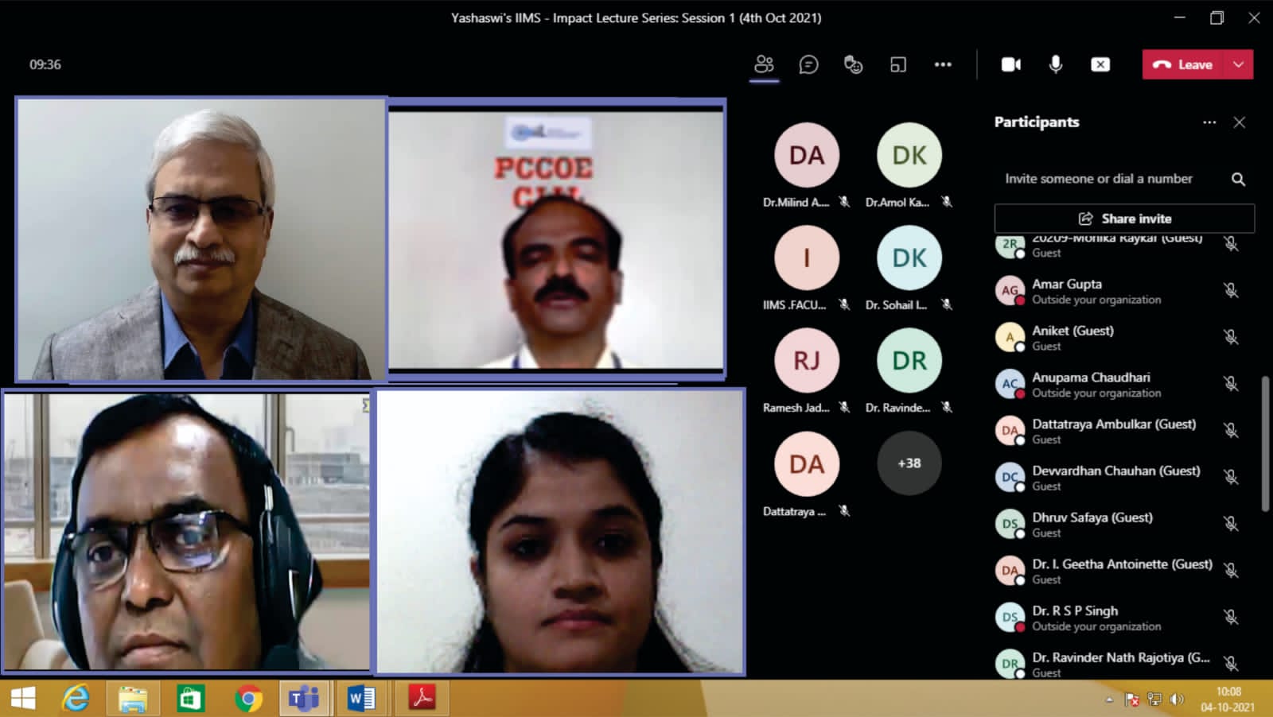
Task: Click the stop sharing screen icon
Action: 1100,64
